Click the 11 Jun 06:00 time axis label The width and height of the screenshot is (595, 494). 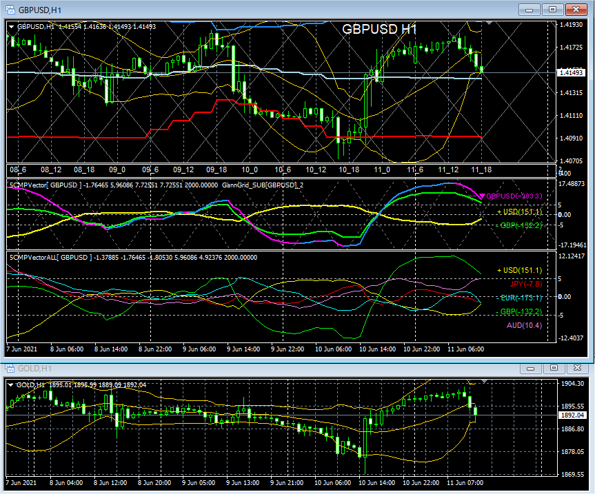[465, 349]
